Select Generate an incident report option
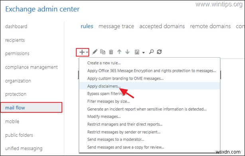Screen dimensions: 245x156 (x=147, y=109)
